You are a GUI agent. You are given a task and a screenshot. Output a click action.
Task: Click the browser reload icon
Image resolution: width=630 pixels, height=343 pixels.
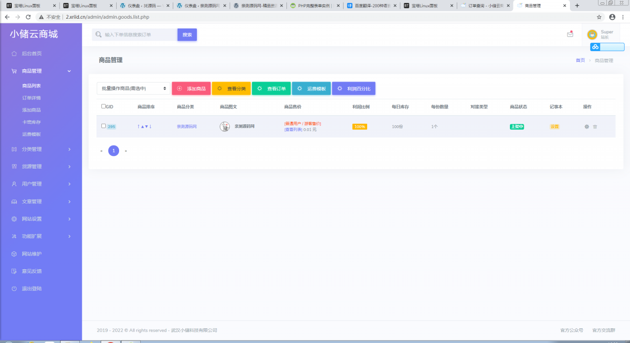coord(28,17)
